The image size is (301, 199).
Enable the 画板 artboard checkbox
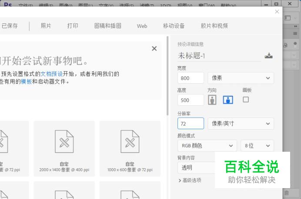coord(246,100)
